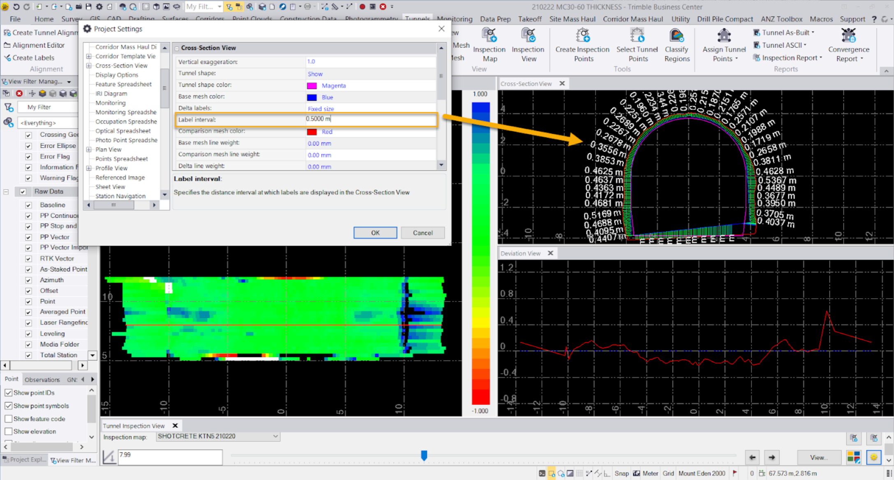Open the ANZ Toolbox ribbon tab

tap(781, 19)
